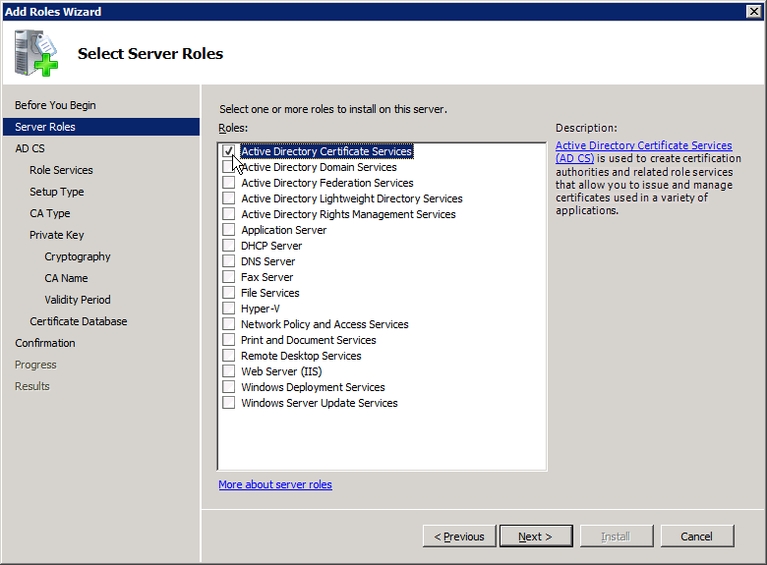
Task: Open the Setup Type step
Action: (x=57, y=192)
